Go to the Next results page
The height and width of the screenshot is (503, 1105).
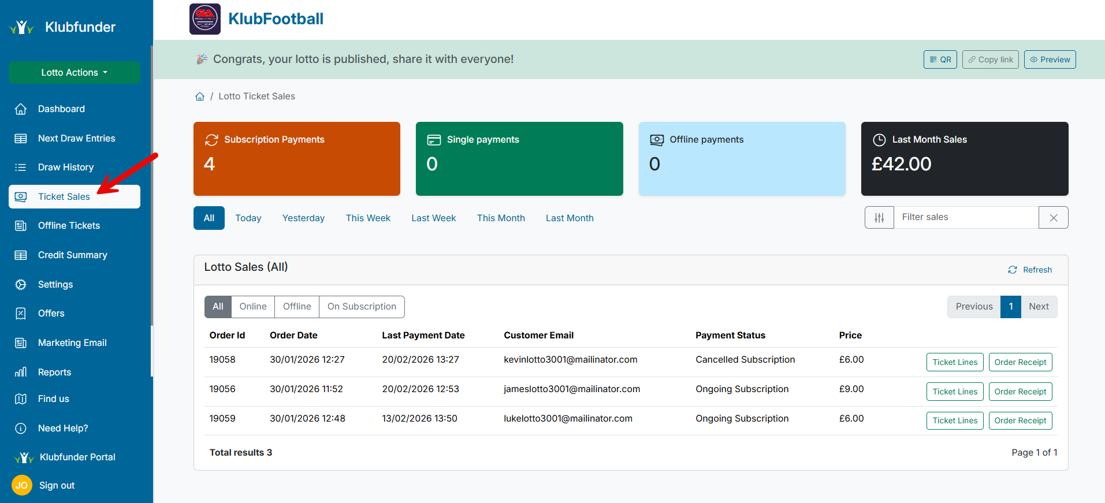coord(1039,307)
